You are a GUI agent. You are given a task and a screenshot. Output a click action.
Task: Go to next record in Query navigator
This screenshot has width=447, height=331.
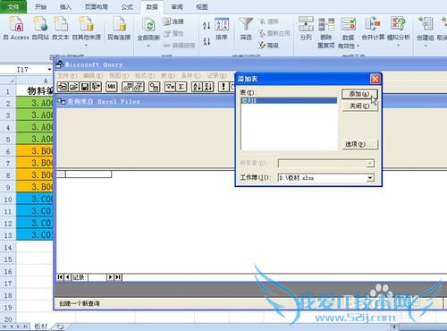pyautogui.click(x=110, y=277)
